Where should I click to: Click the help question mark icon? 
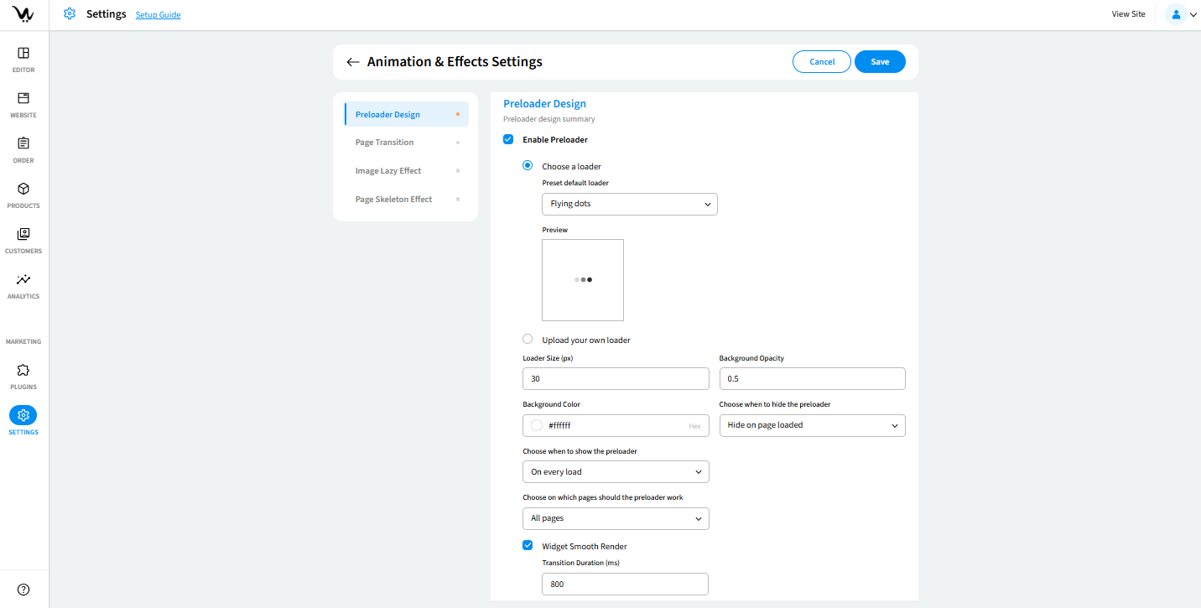tap(23, 590)
